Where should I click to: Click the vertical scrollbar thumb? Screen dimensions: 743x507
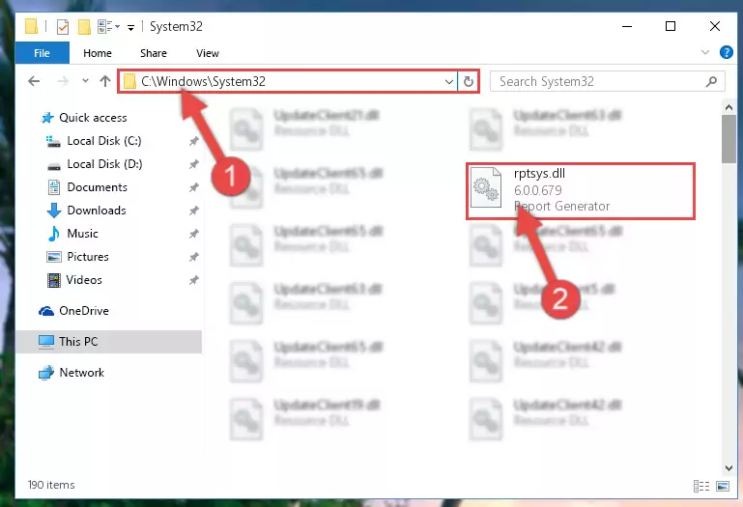729,139
